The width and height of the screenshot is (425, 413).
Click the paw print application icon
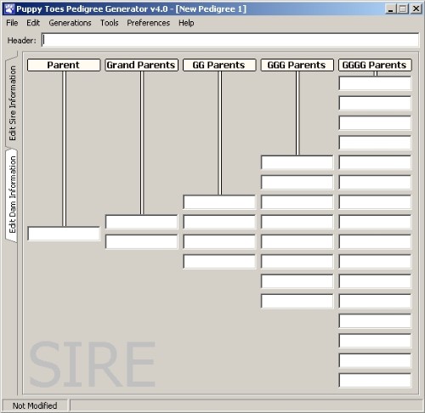pyautogui.click(x=9, y=8)
